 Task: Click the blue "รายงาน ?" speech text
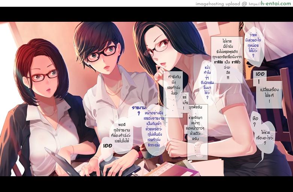click(x=139, y=110)
